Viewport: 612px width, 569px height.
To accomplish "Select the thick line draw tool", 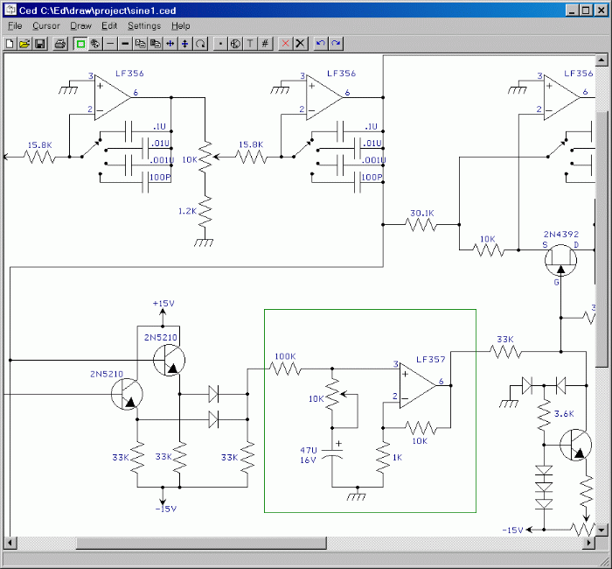I will coord(126,43).
